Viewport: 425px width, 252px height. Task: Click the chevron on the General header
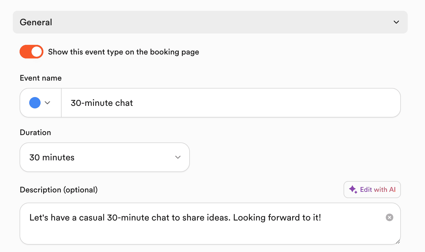click(x=396, y=22)
